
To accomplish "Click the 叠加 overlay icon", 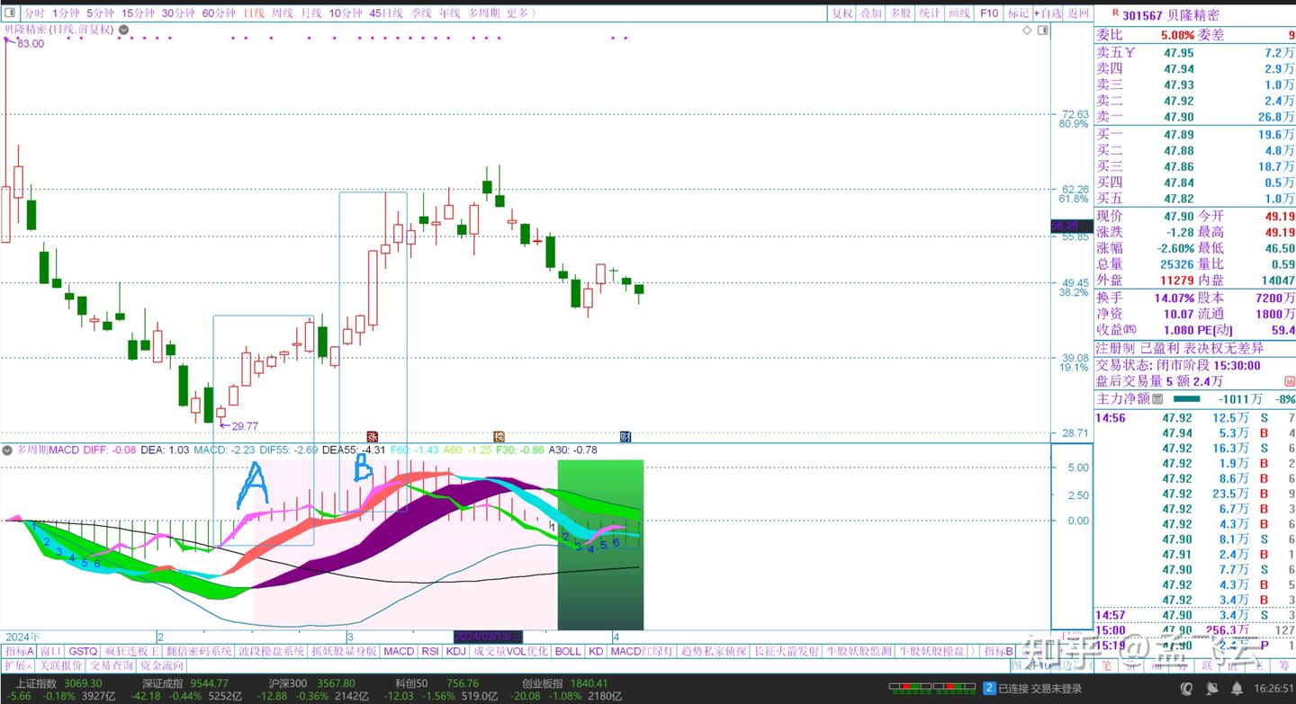I will 869,13.
